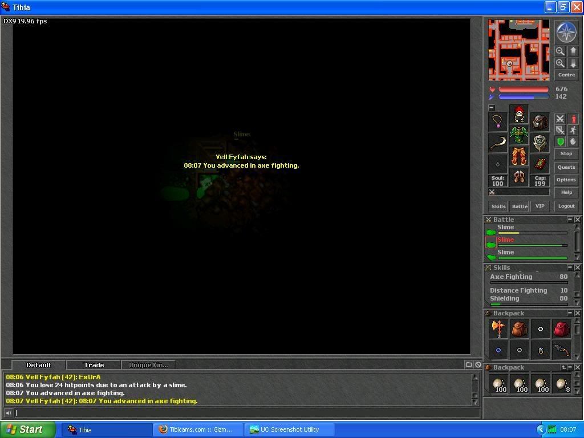Open the Help window
Image resolution: width=584 pixels, height=438 pixels.
tap(566, 192)
